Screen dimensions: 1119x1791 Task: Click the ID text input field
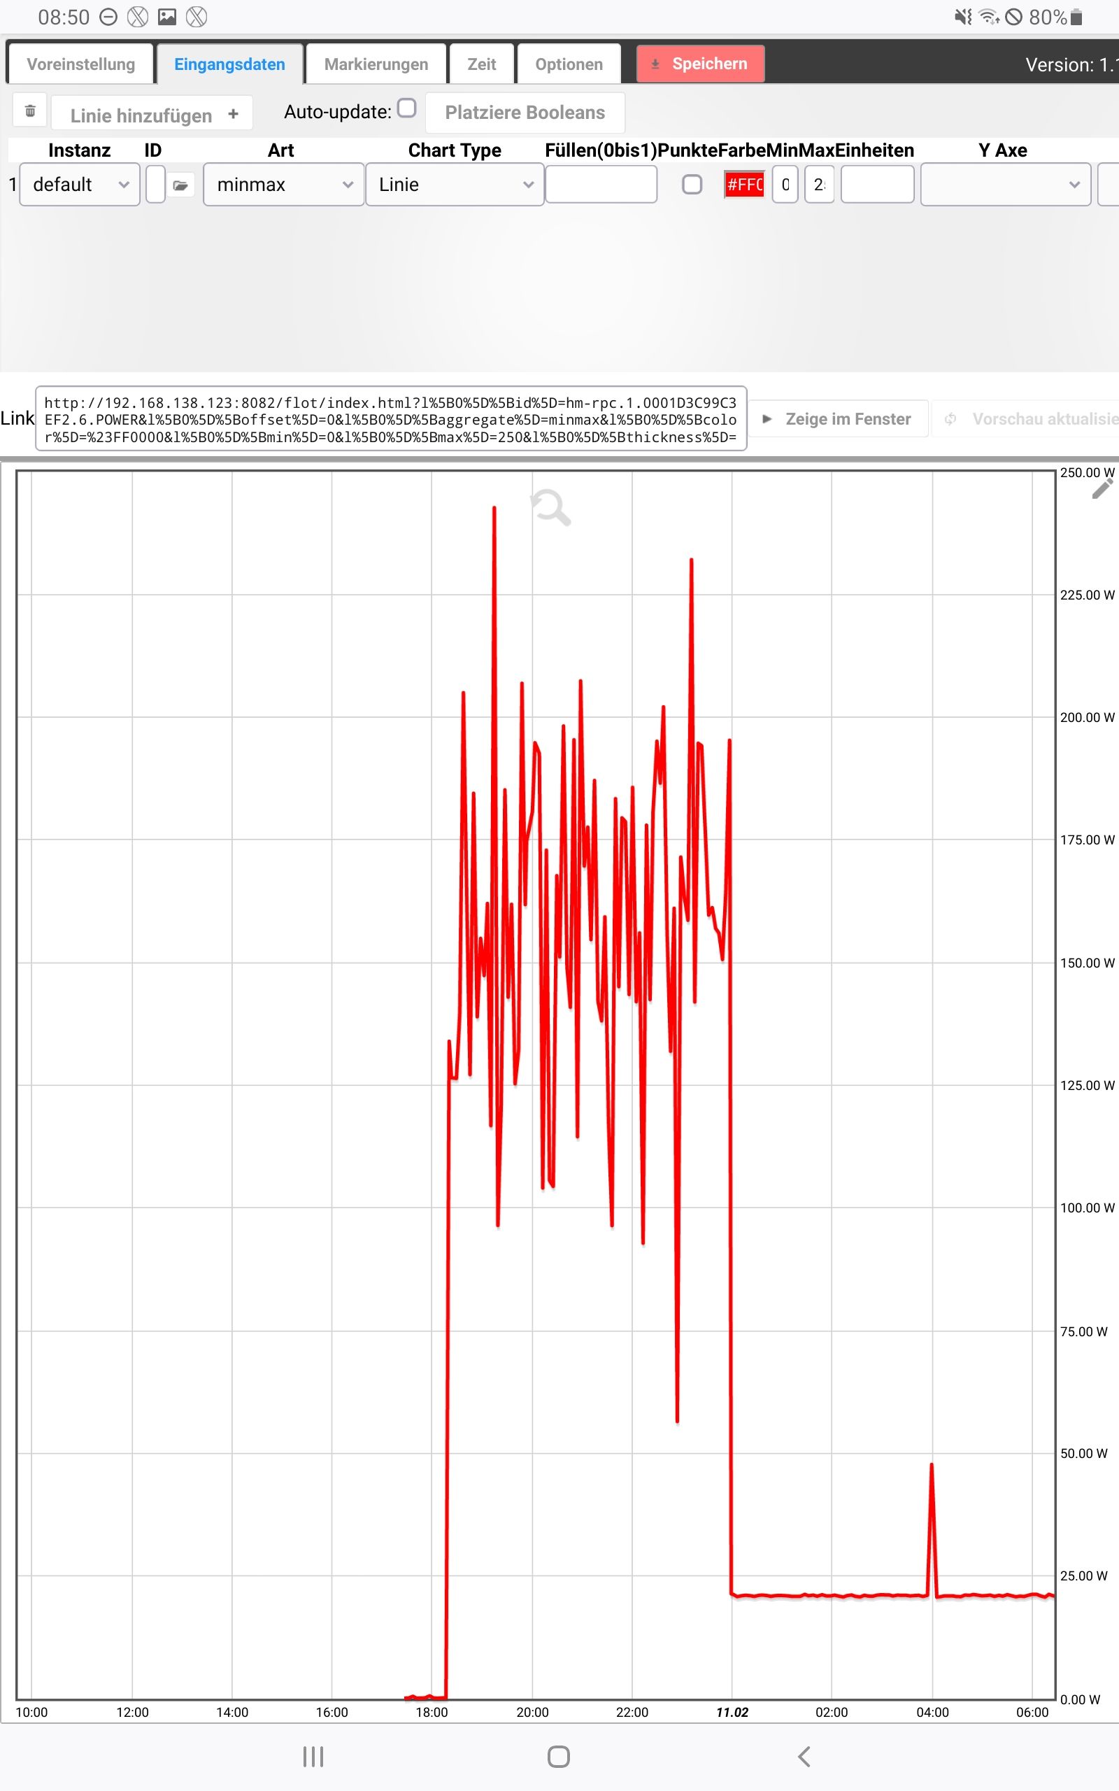pos(155,184)
